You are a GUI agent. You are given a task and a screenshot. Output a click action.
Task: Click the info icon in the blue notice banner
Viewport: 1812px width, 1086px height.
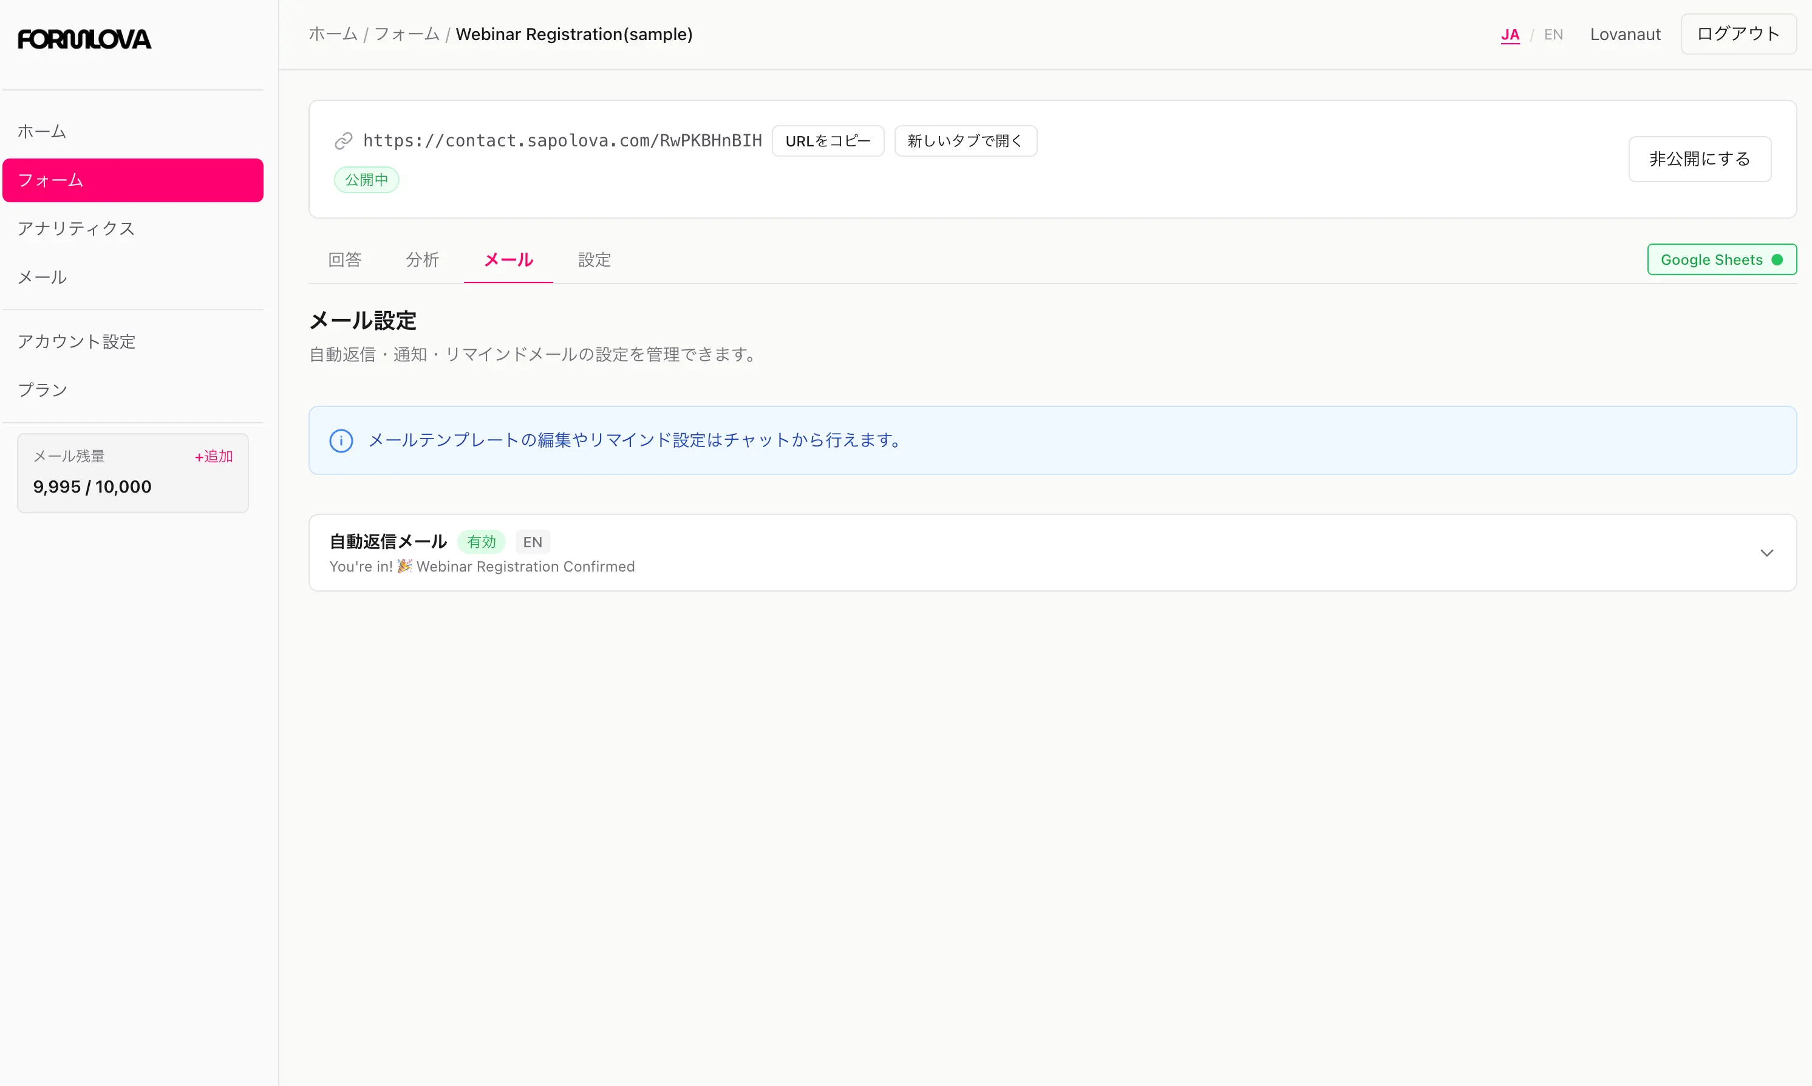pos(341,440)
